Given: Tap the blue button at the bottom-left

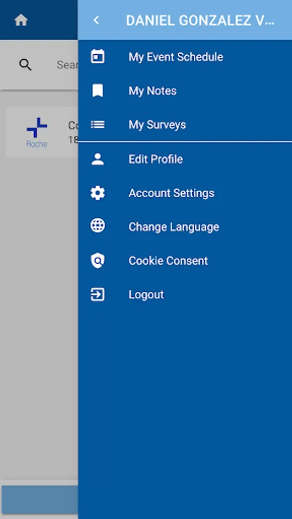Looking at the screenshot, I should [40, 499].
